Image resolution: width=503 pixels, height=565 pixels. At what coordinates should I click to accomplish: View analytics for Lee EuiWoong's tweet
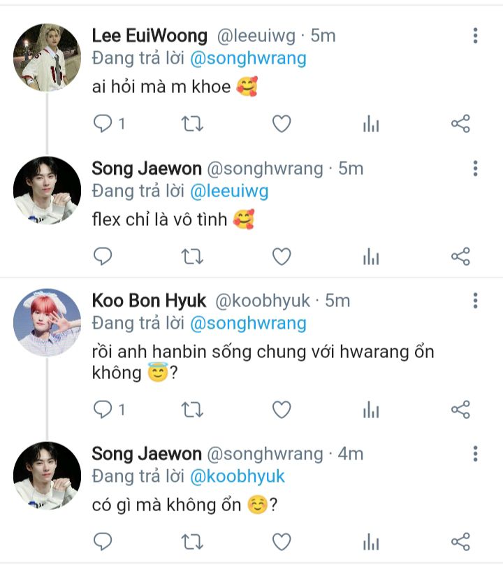coord(370,124)
